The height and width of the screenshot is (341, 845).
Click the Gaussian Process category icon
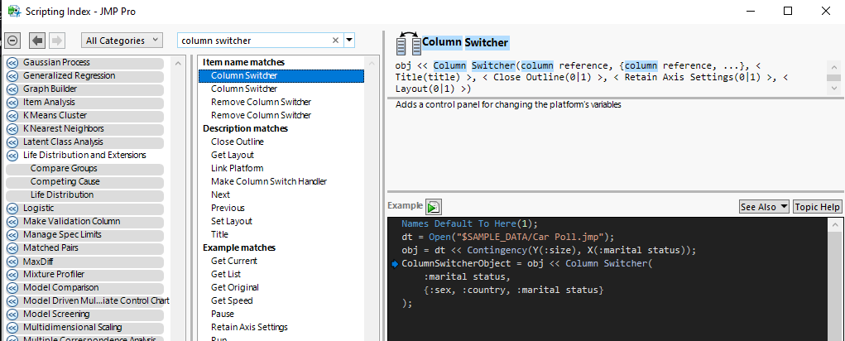tap(12, 62)
